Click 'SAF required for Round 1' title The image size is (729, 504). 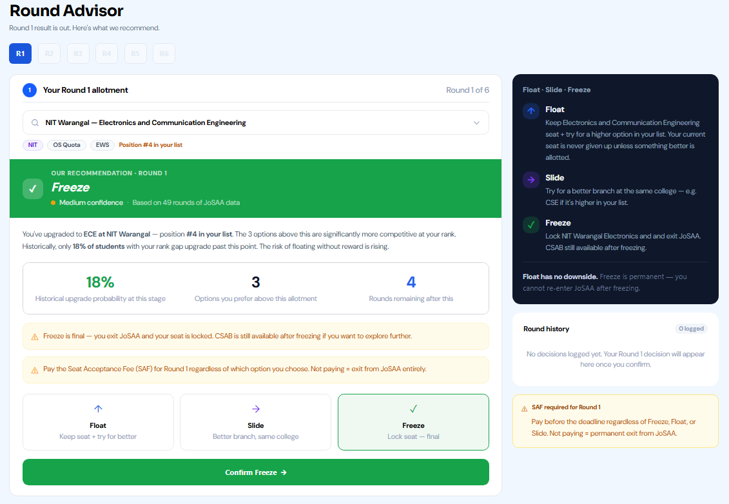pyautogui.click(x=567, y=407)
